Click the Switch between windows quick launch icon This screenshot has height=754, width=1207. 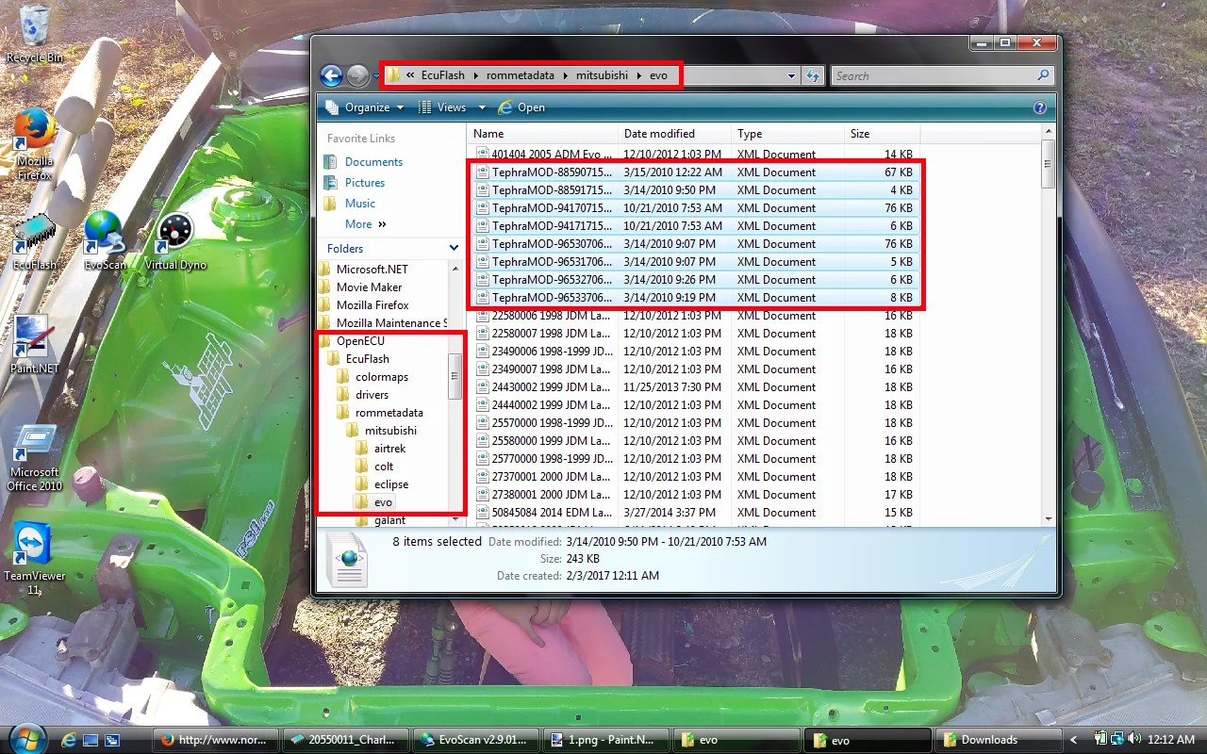[112, 740]
